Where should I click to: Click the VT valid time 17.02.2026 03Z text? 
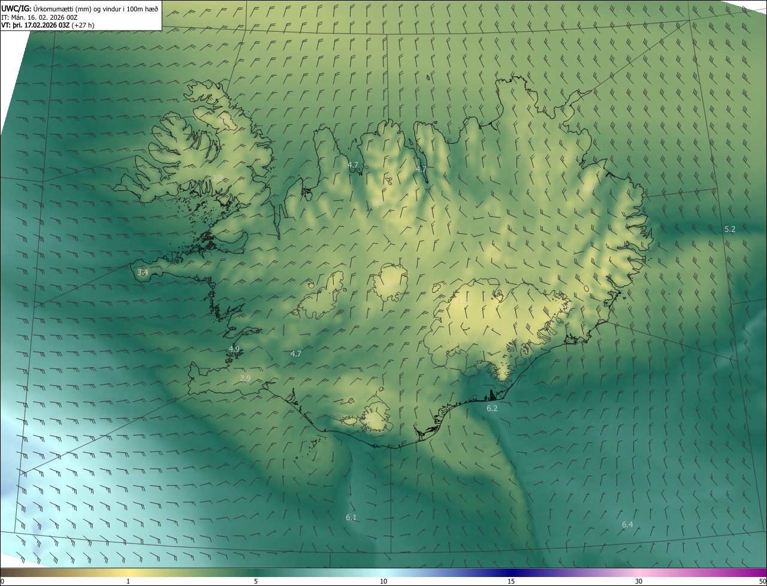[x=47, y=25]
